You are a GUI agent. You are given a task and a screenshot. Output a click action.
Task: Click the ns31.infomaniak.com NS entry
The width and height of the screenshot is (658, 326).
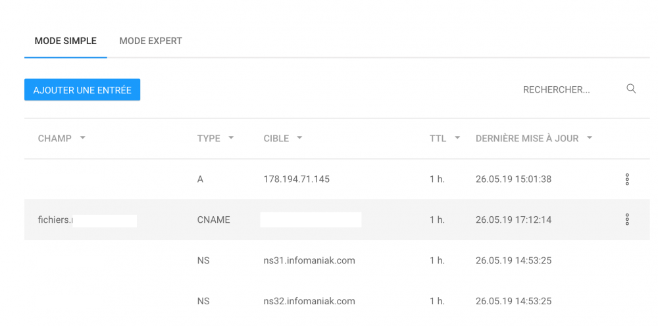tap(309, 261)
